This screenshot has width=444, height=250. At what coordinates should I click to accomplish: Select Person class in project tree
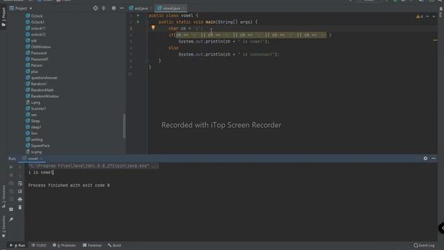coord(34,65)
